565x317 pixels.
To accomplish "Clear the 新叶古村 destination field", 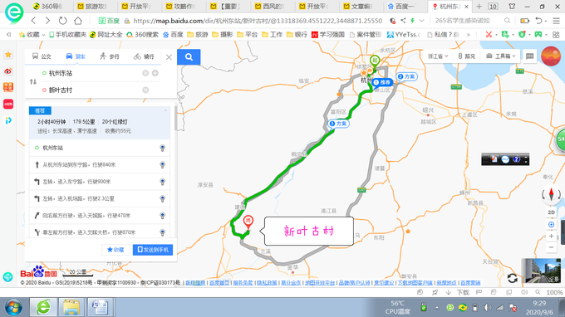I will tap(145, 90).
